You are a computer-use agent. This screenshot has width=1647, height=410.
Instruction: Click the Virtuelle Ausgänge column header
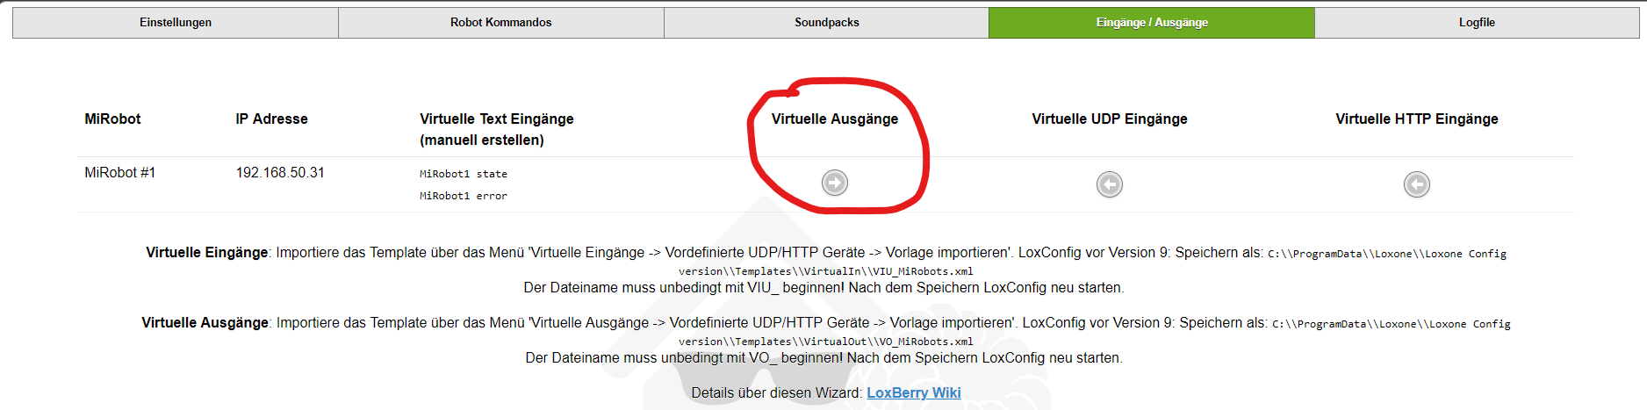835,119
